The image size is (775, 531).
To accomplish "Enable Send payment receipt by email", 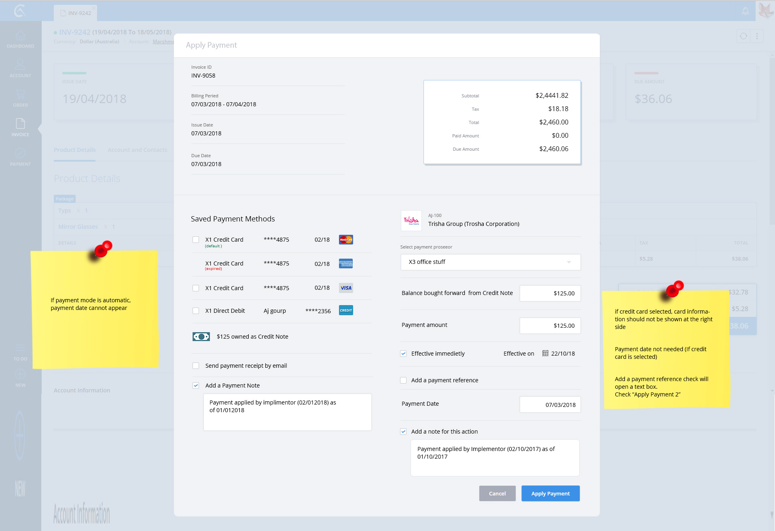I will [x=196, y=366].
